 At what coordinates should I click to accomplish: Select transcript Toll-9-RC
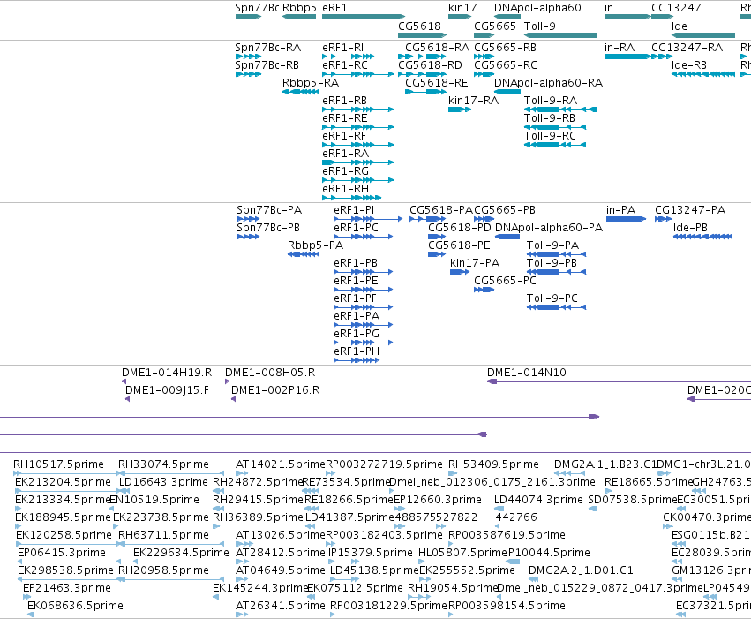(x=550, y=136)
